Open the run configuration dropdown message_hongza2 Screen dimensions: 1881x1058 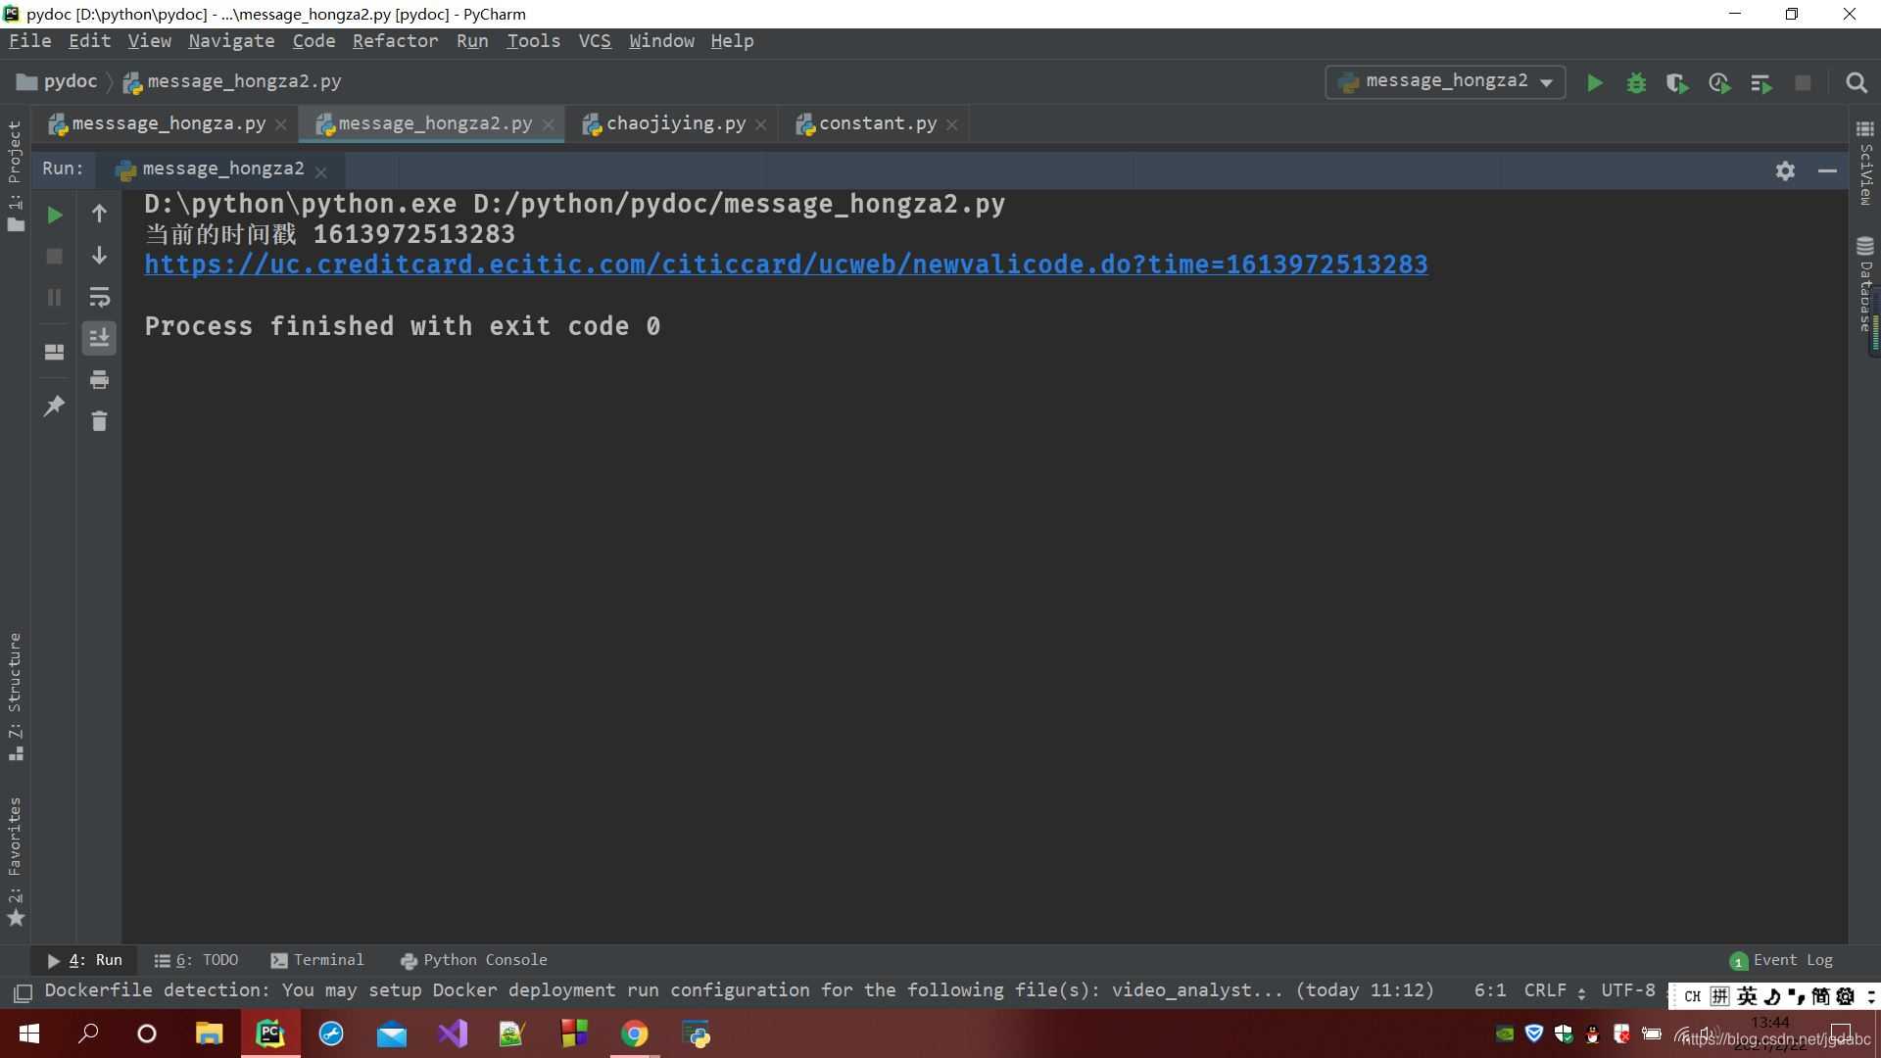pos(1445,81)
